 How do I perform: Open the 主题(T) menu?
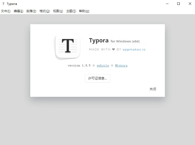(71, 11)
